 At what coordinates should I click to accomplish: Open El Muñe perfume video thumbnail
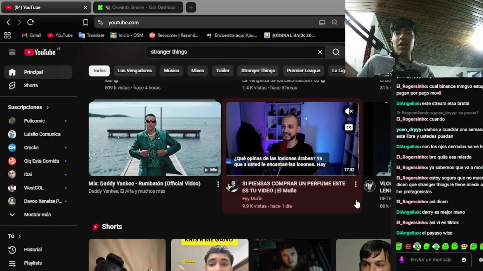(x=292, y=139)
